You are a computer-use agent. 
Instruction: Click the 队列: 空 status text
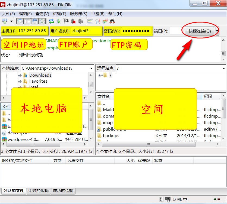click(x=180, y=199)
